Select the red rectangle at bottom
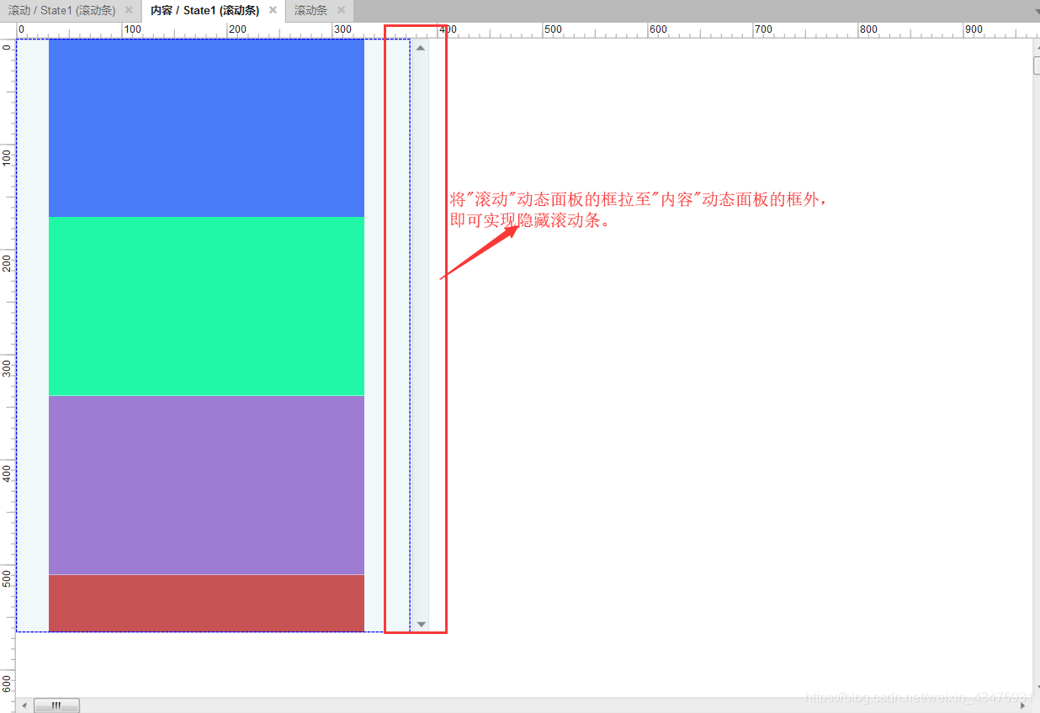This screenshot has height=713, width=1040. (x=206, y=603)
